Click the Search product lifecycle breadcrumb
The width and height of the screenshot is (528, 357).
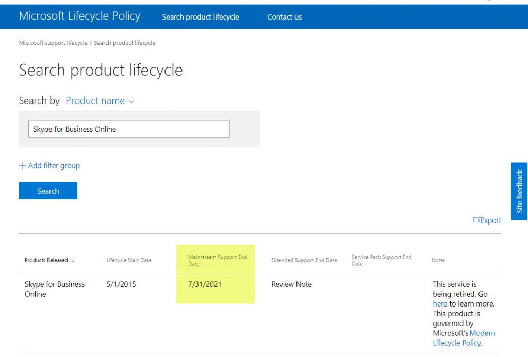124,43
